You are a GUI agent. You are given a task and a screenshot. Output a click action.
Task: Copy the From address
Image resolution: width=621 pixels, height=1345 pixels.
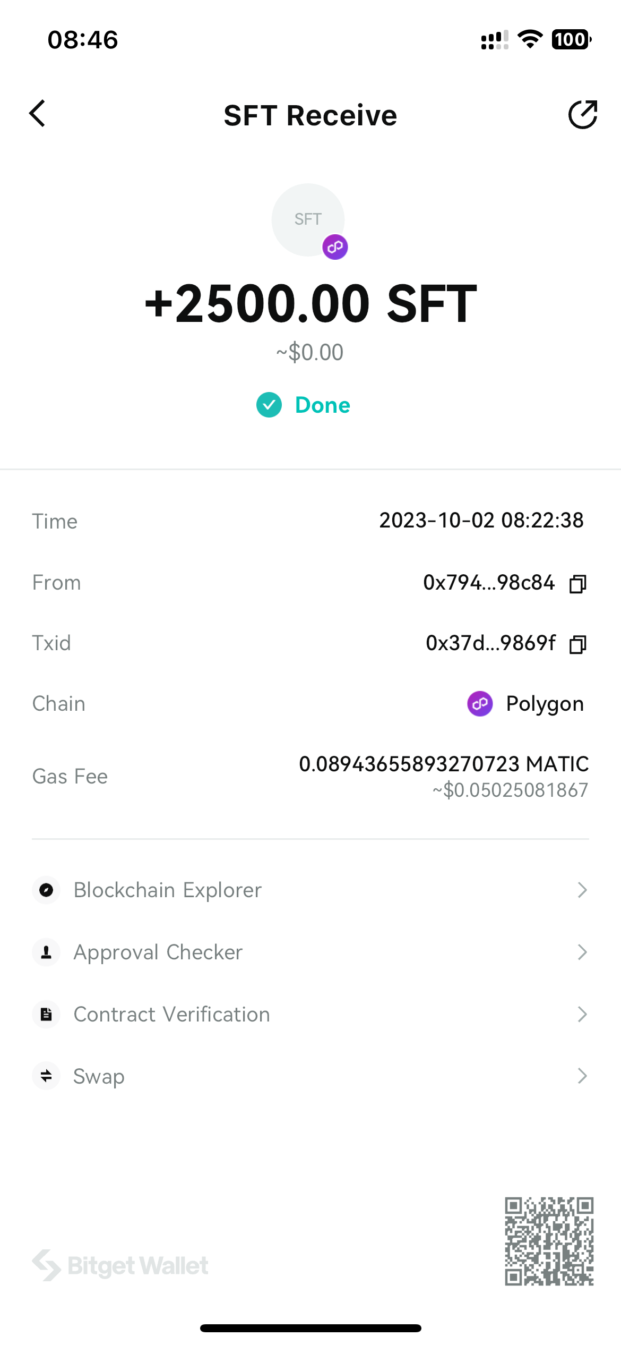577,584
